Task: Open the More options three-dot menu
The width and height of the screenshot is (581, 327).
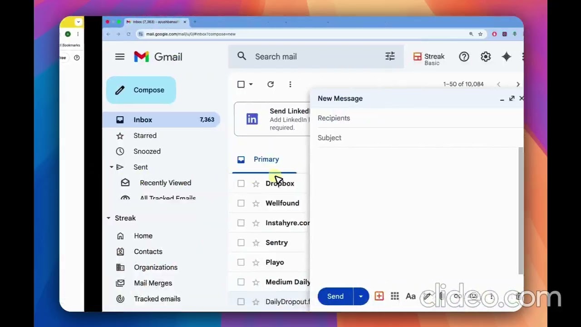Action: (290, 84)
